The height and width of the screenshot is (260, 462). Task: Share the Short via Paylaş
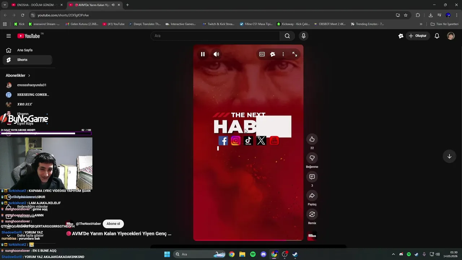312,195
